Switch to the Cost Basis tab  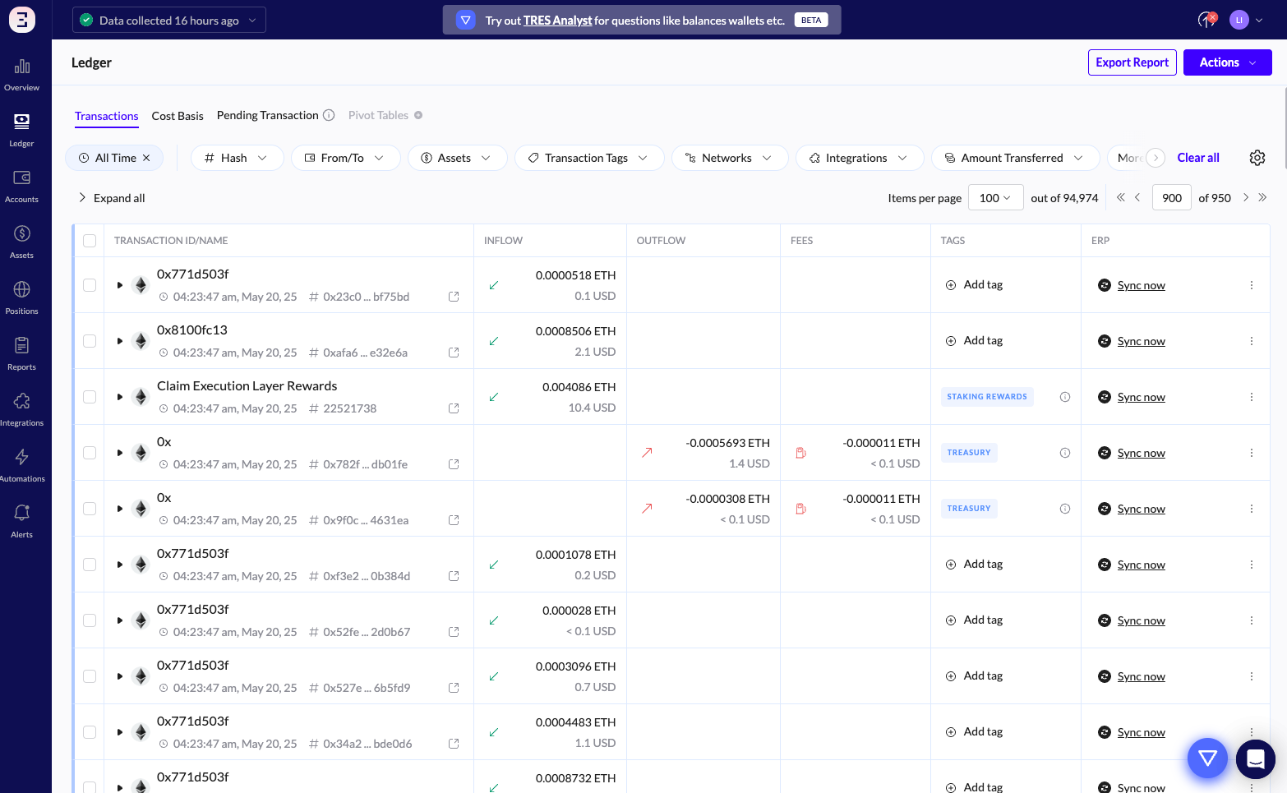(x=178, y=116)
